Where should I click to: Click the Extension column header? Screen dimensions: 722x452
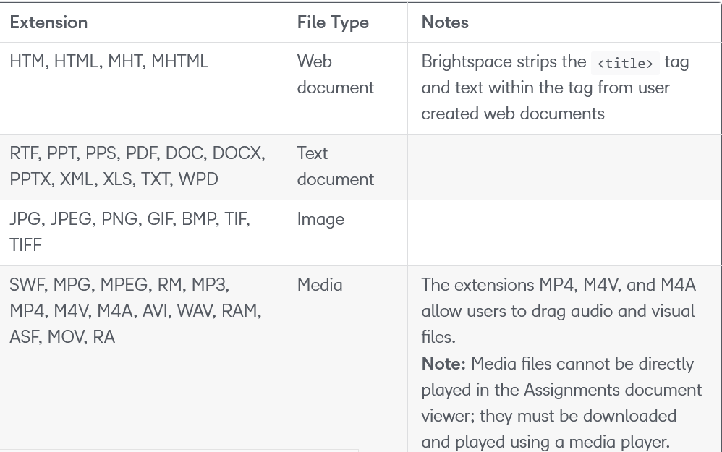click(x=48, y=22)
